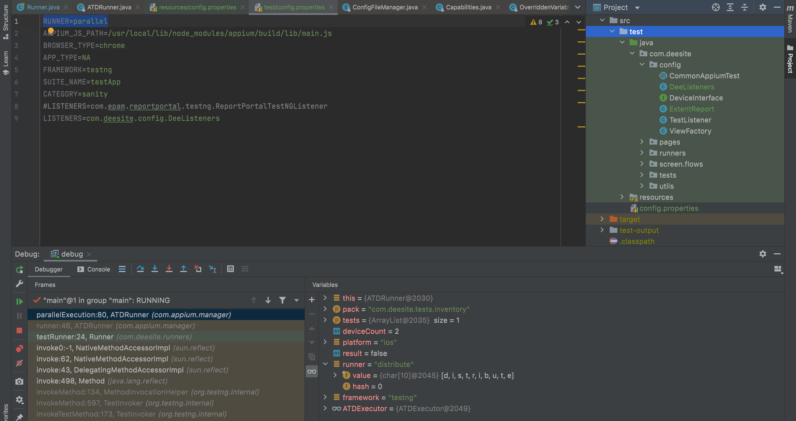Expand the pages folder in project tree
Viewport: 796px width, 421px height.
pyautogui.click(x=641, y=142)
